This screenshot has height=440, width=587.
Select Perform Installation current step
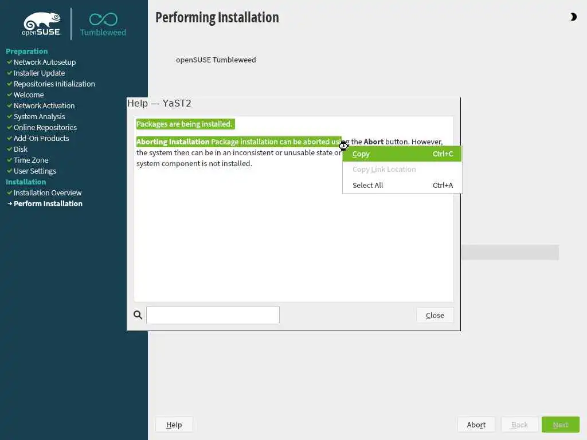(48, 203)
